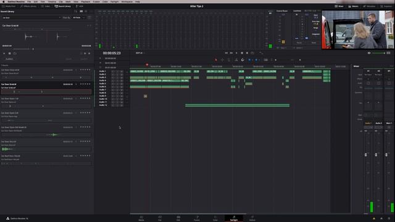Image resolution: width=395 pixels, height=222 pixels.
Task: Switch to the Edit page
Action: (x=178, y=218)
